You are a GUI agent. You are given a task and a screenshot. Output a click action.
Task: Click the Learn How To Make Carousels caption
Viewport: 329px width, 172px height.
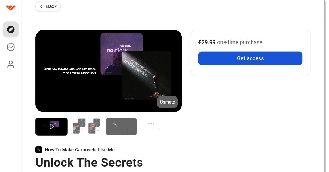70,71
